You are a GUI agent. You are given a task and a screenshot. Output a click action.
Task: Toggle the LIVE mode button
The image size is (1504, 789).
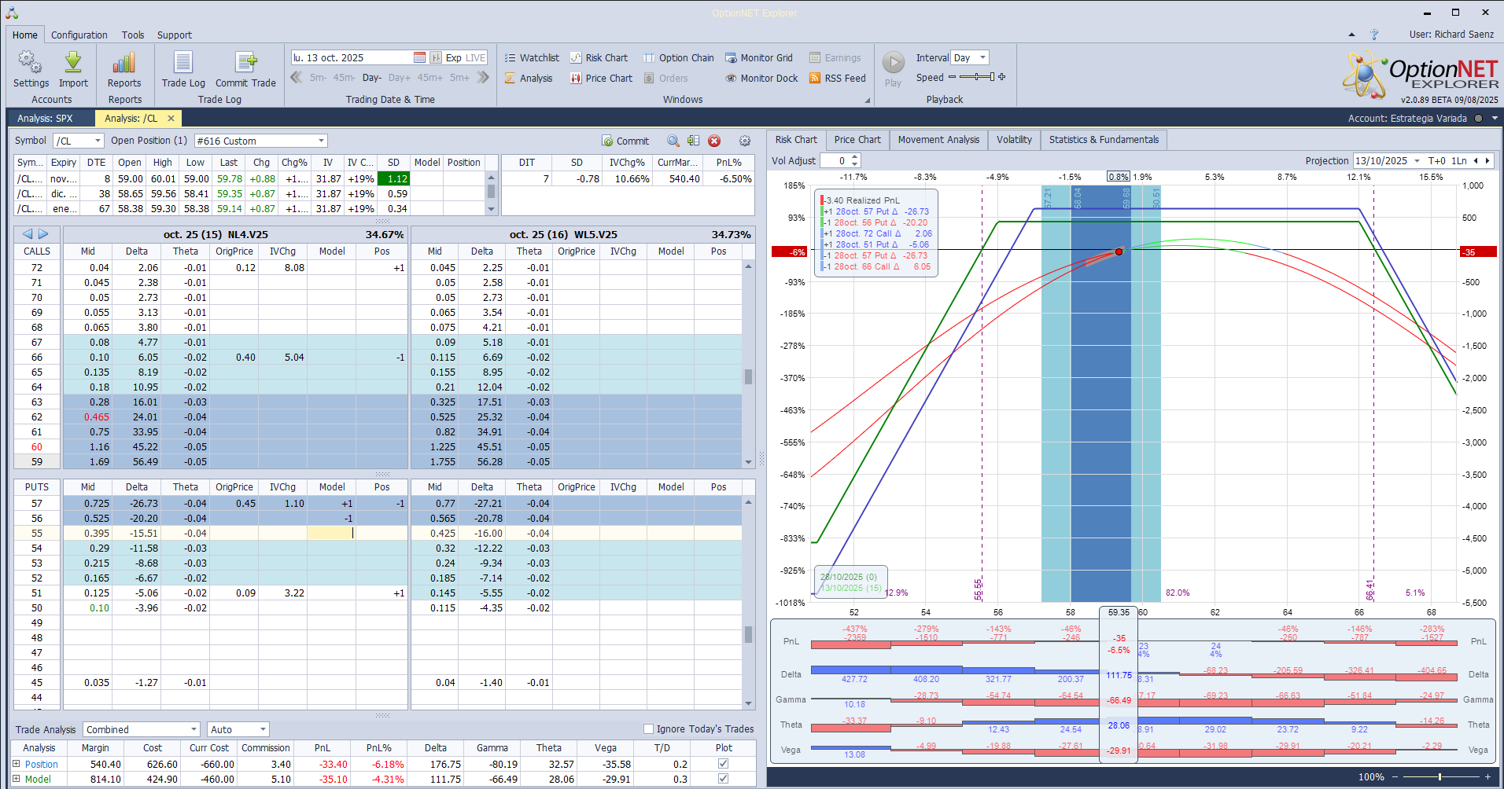pyautogui.click(x=476, y=57)
